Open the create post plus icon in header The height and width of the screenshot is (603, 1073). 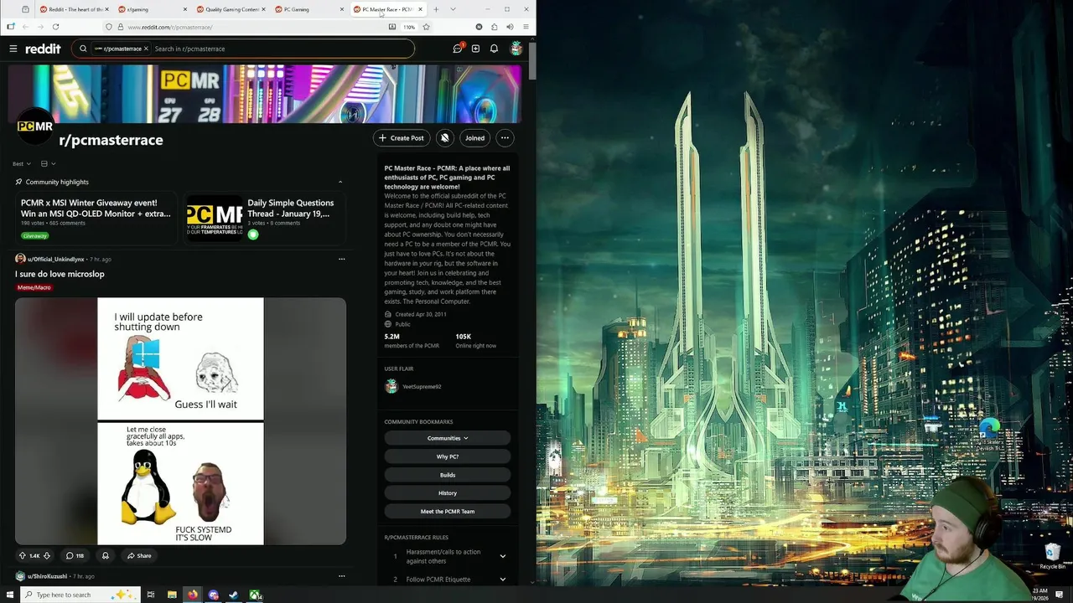pyautogui.click(x=475, y=49)
